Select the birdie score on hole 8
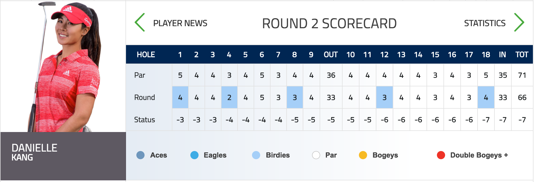Image resolution: width=534 pixels, height=182 pixels. click(x=295, y=97)
